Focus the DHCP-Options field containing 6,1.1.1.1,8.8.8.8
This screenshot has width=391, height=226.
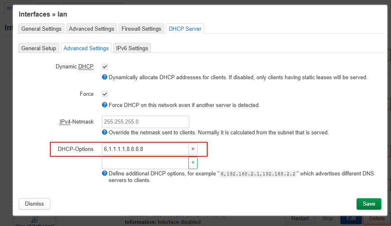145,149
